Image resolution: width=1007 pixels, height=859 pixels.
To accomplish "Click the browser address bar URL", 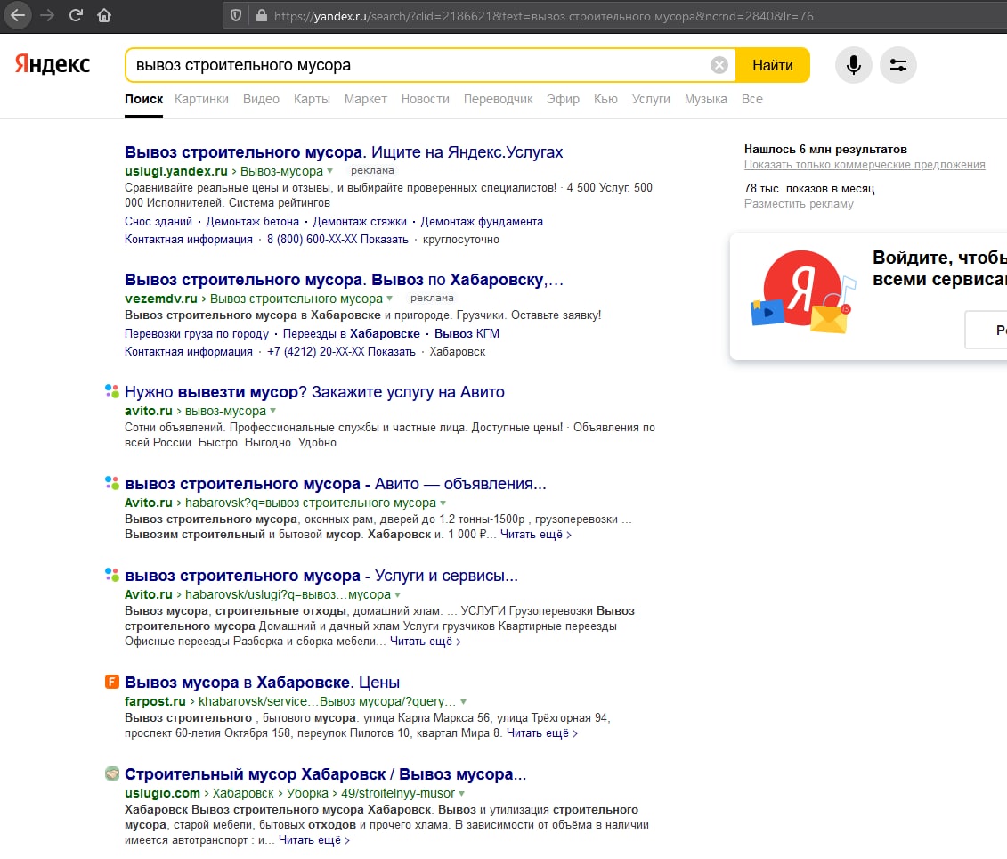I will (x=543, y=16).
